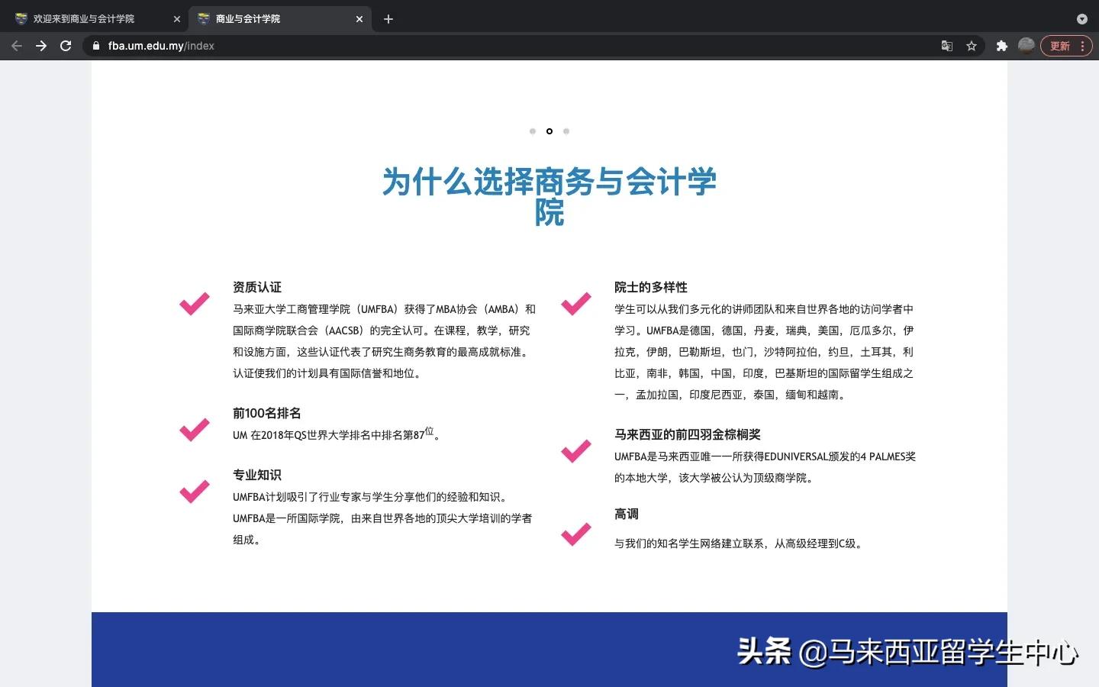Image resolution: width=1099 pixels, height=687 pixels.
Task: Click the checkmark beside 前100名排名
Action: [195, 430]
